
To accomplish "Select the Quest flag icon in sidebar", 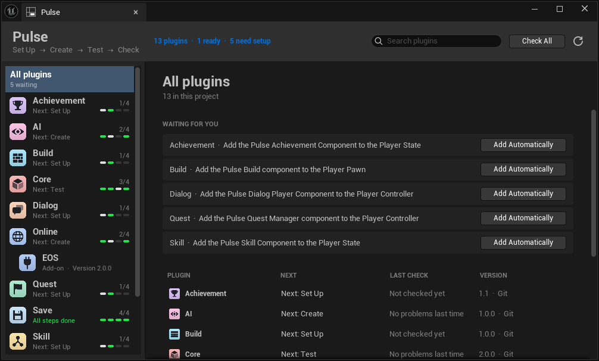I will click(x=18, y=289).
